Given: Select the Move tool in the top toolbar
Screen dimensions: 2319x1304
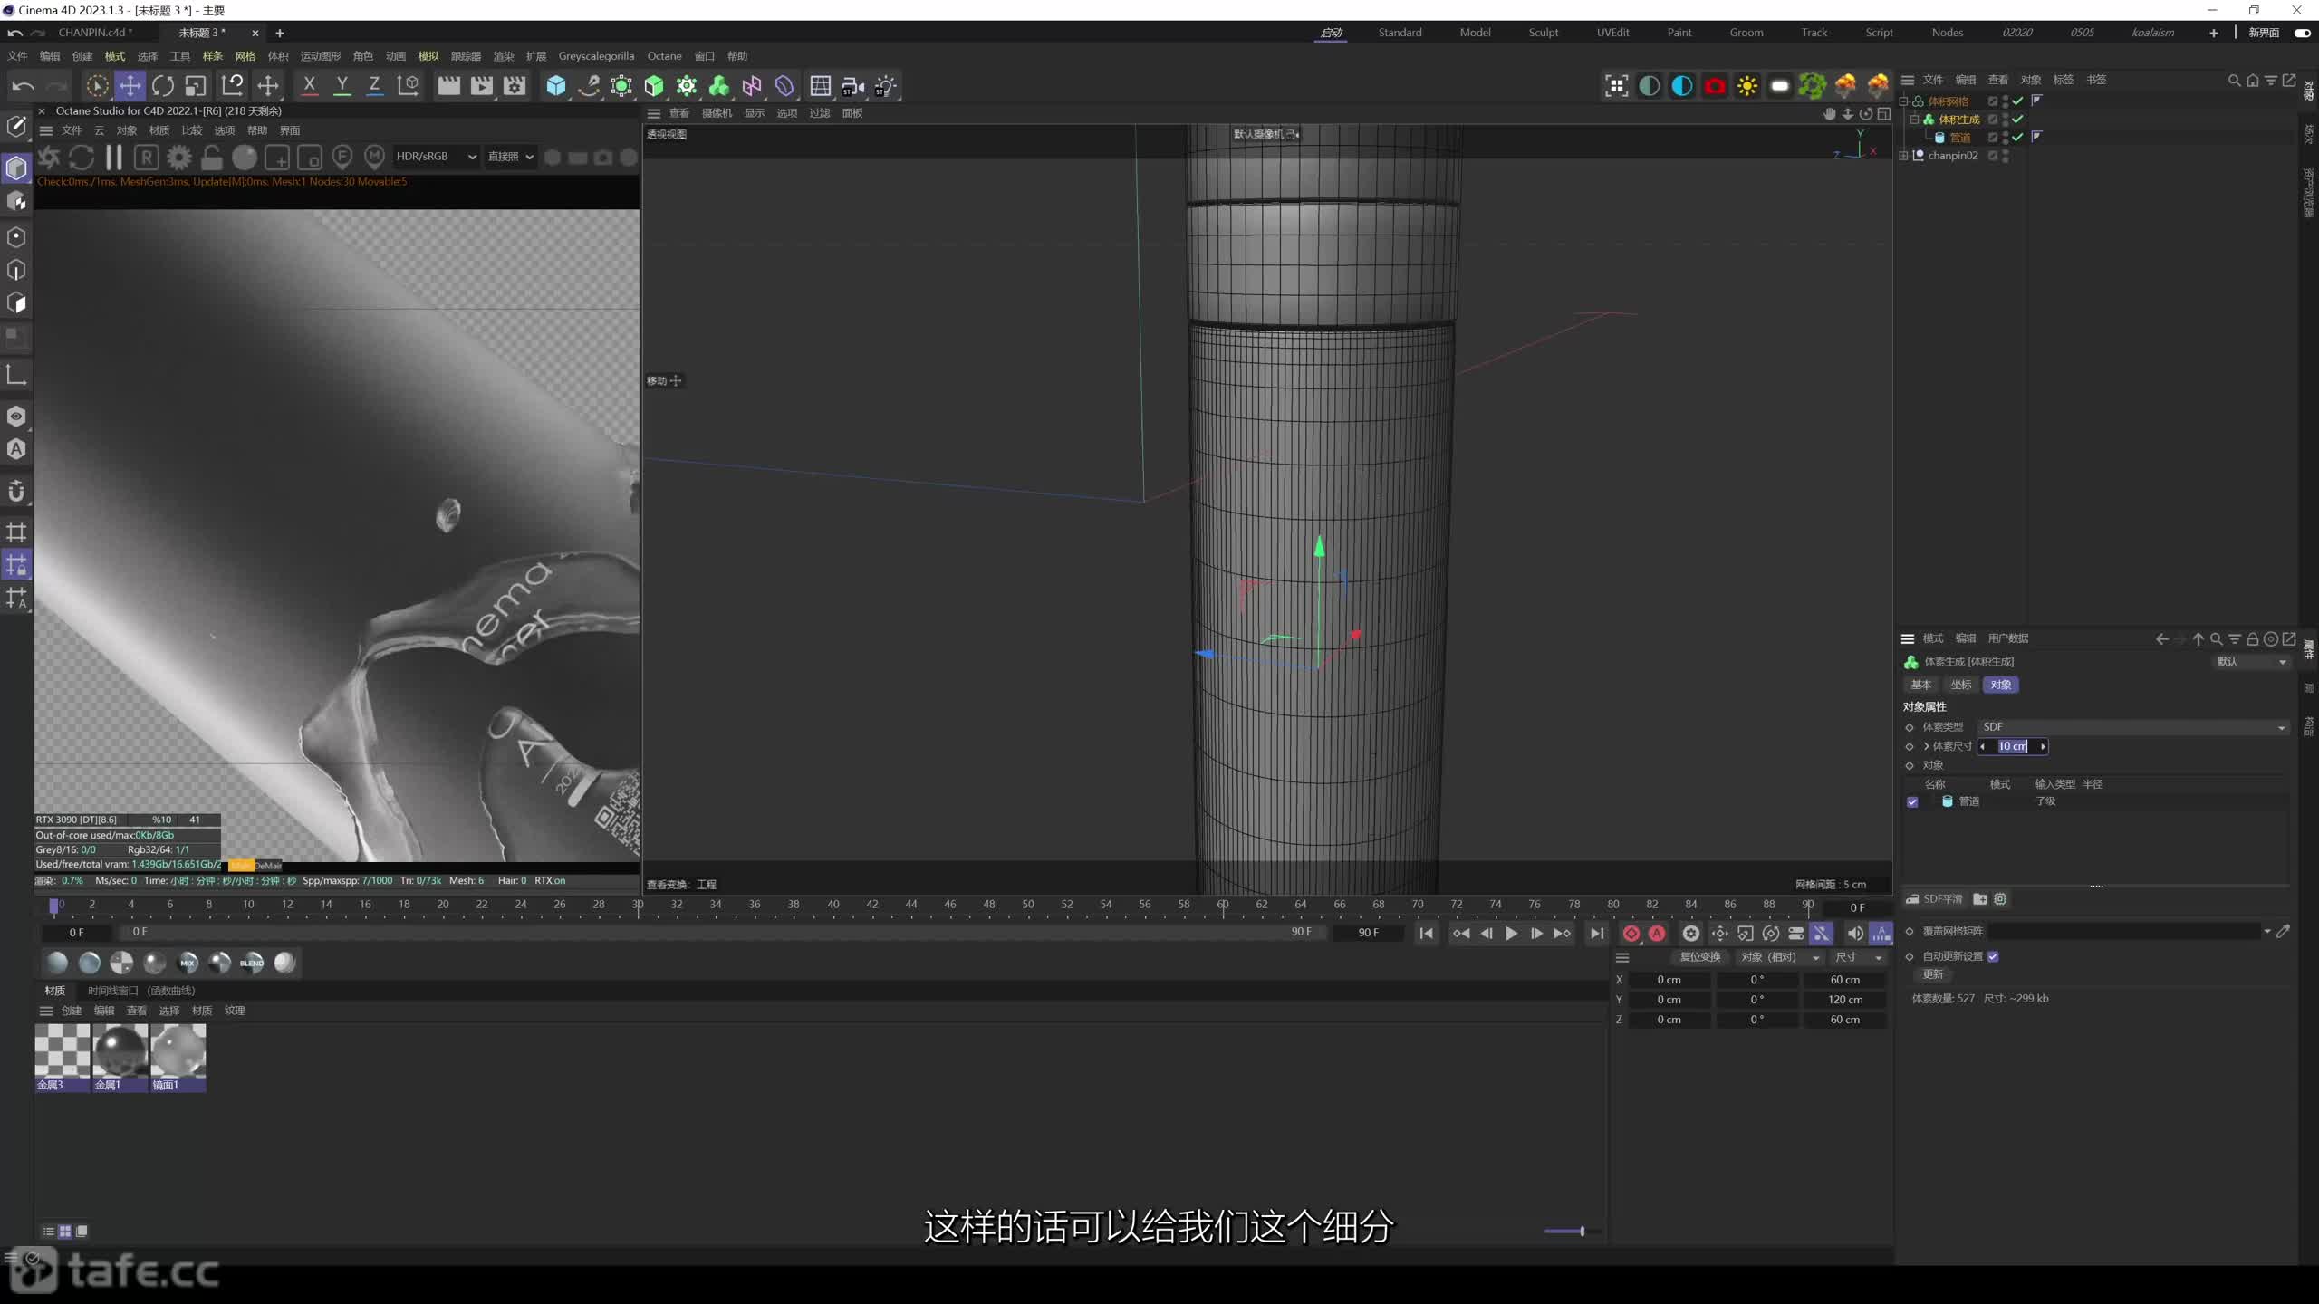Looking at the screenshot, I should [130, 86].
